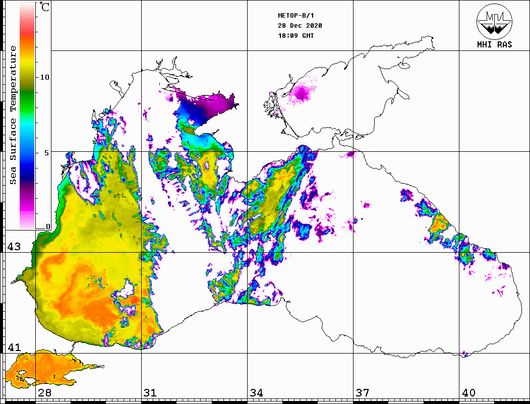
Task: Click the °C unit label on legend
Action: tap(44, 7)
